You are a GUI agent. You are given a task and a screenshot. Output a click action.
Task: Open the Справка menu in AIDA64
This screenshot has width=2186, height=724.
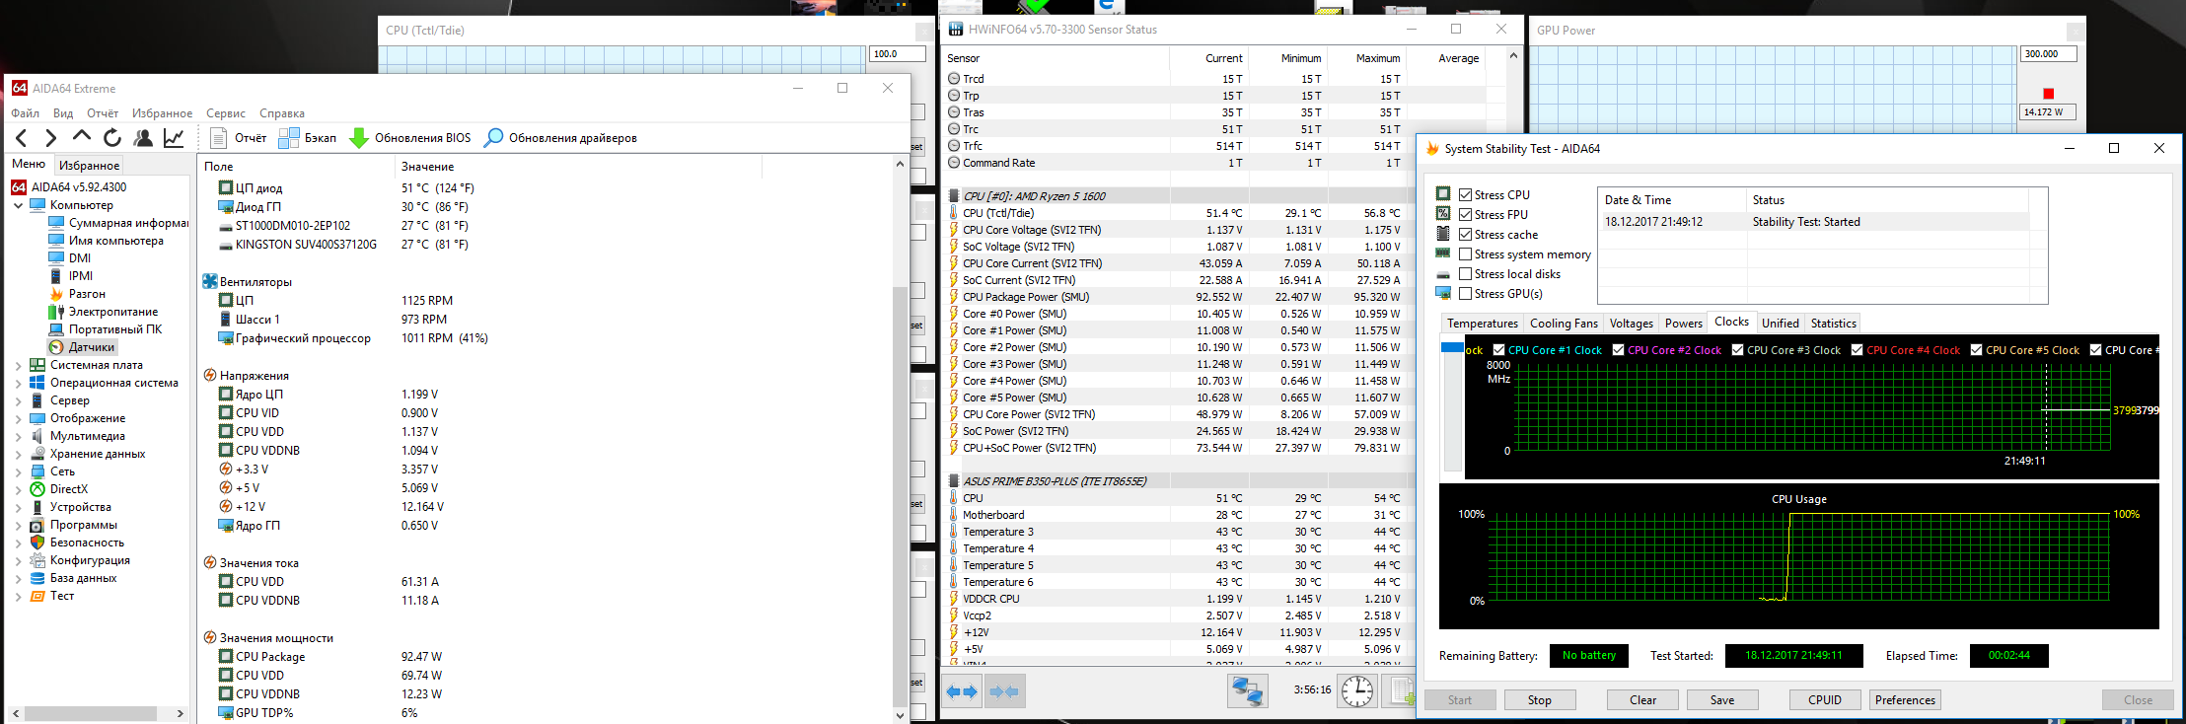pos(282,113)
